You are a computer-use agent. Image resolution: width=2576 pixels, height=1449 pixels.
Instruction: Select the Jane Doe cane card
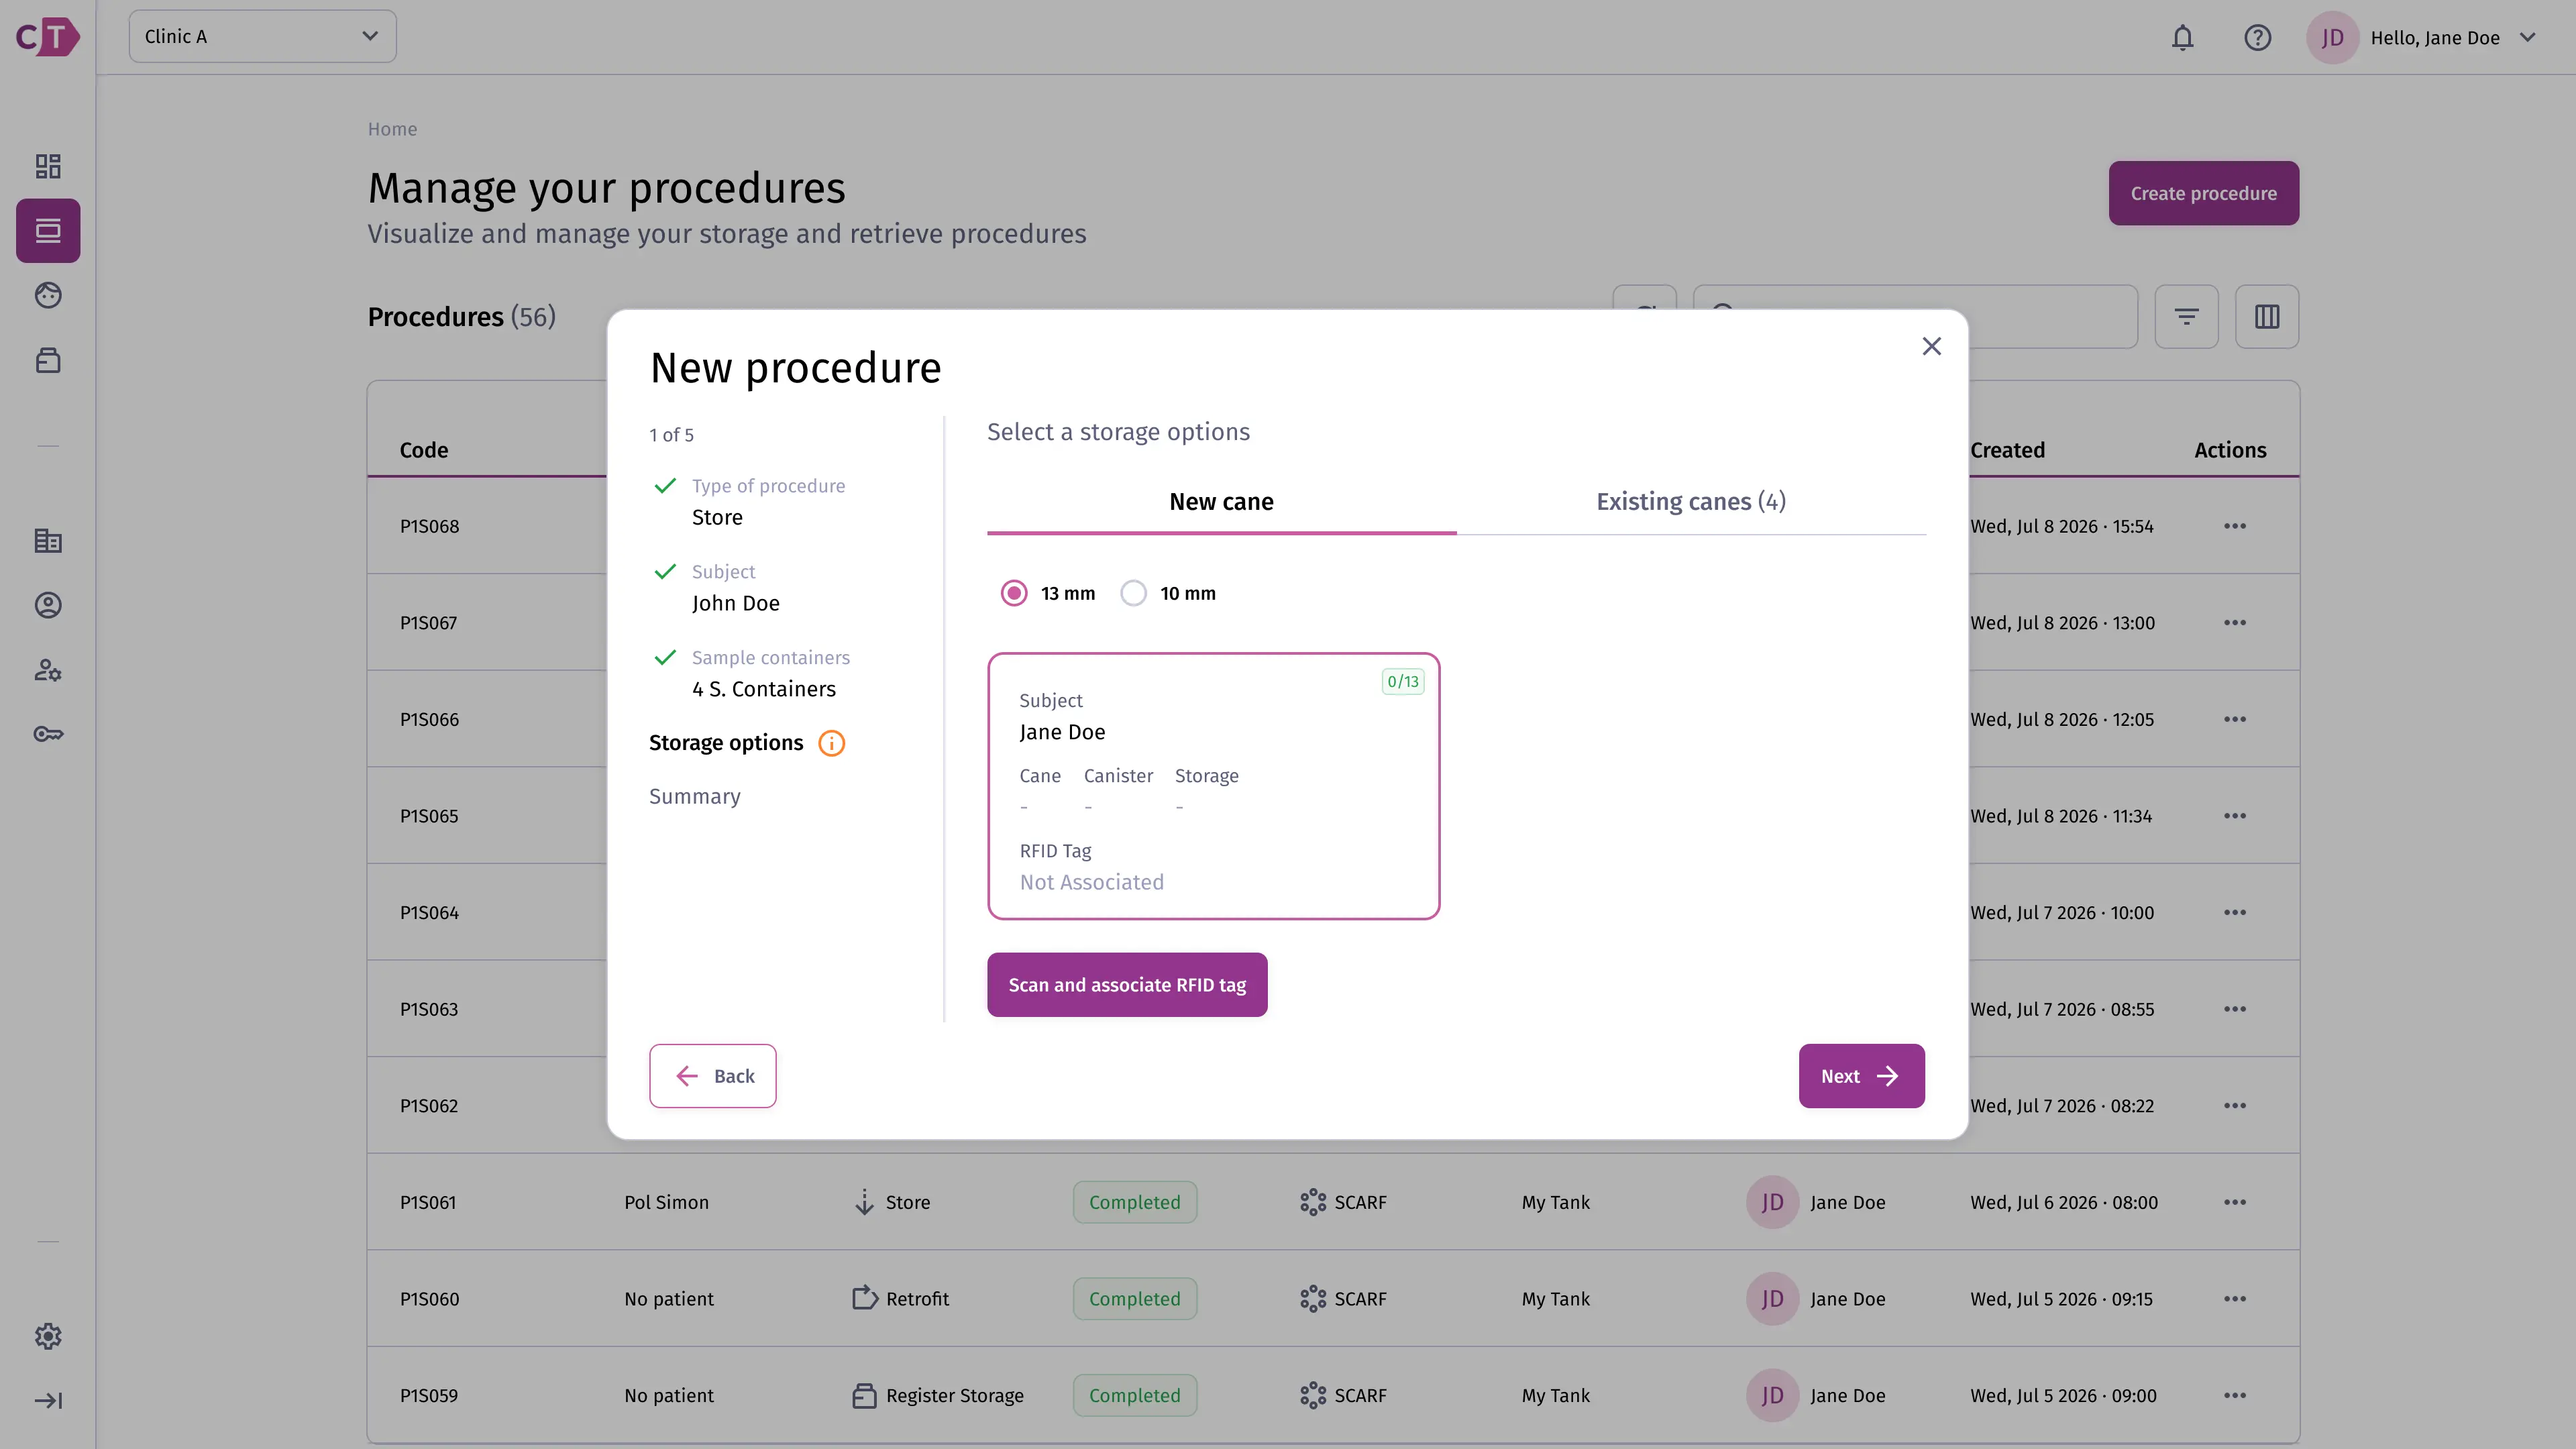[1213, 786]
